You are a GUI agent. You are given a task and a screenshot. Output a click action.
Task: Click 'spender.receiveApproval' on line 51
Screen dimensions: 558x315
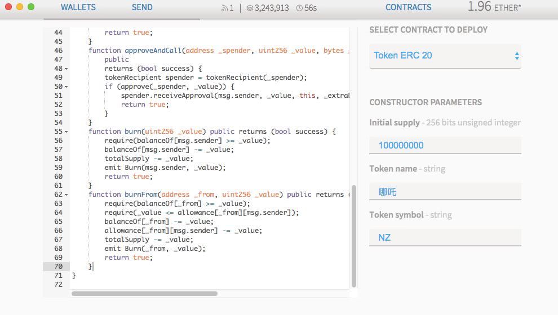167,96
